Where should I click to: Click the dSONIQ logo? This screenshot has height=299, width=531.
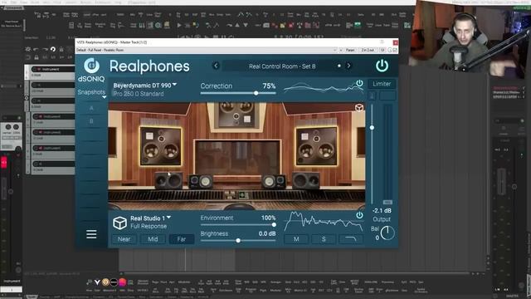click(91, 70)
